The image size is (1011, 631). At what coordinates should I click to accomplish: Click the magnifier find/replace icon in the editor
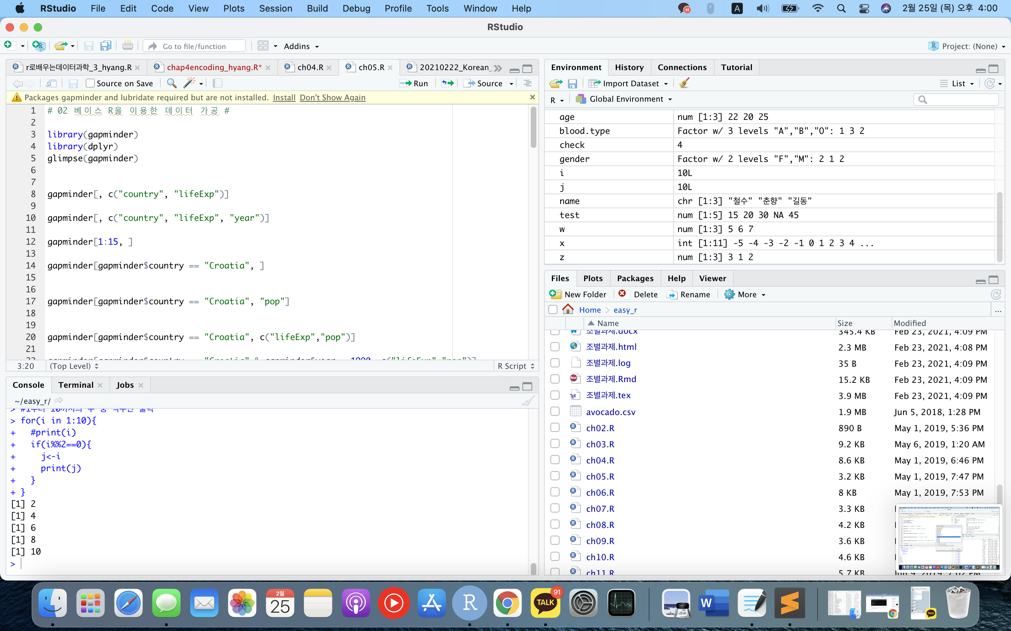pyautogui.click(x=171, y=83)
